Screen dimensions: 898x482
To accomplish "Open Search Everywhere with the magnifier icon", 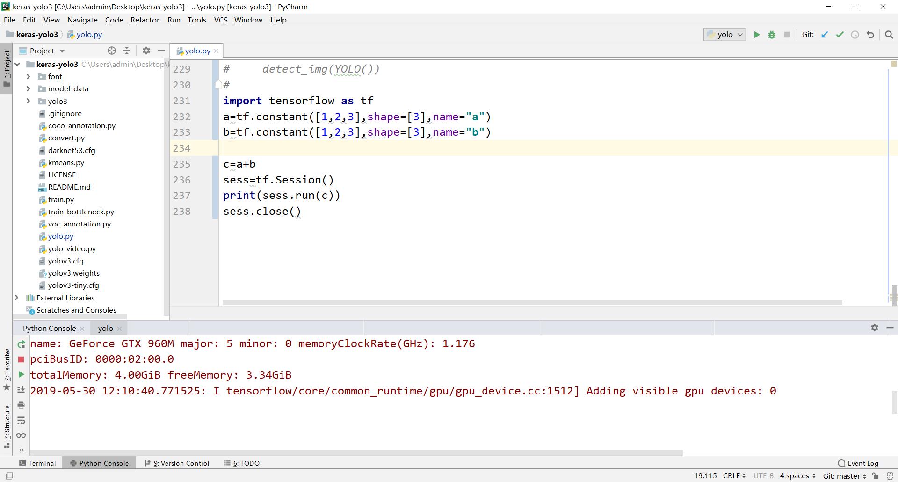I will tap(889, 34).
